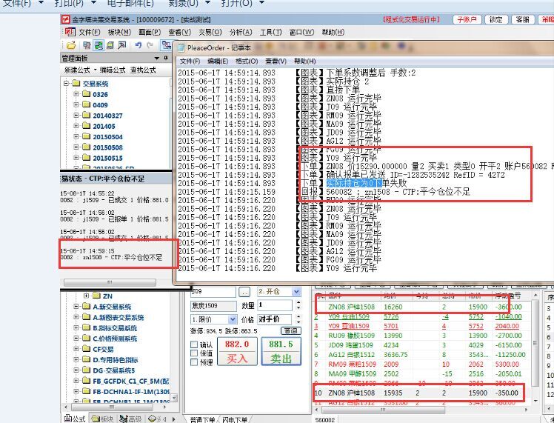Toggle the 保值 checkbox
This screenshot has width=554, height=423.
coord(195,353)
